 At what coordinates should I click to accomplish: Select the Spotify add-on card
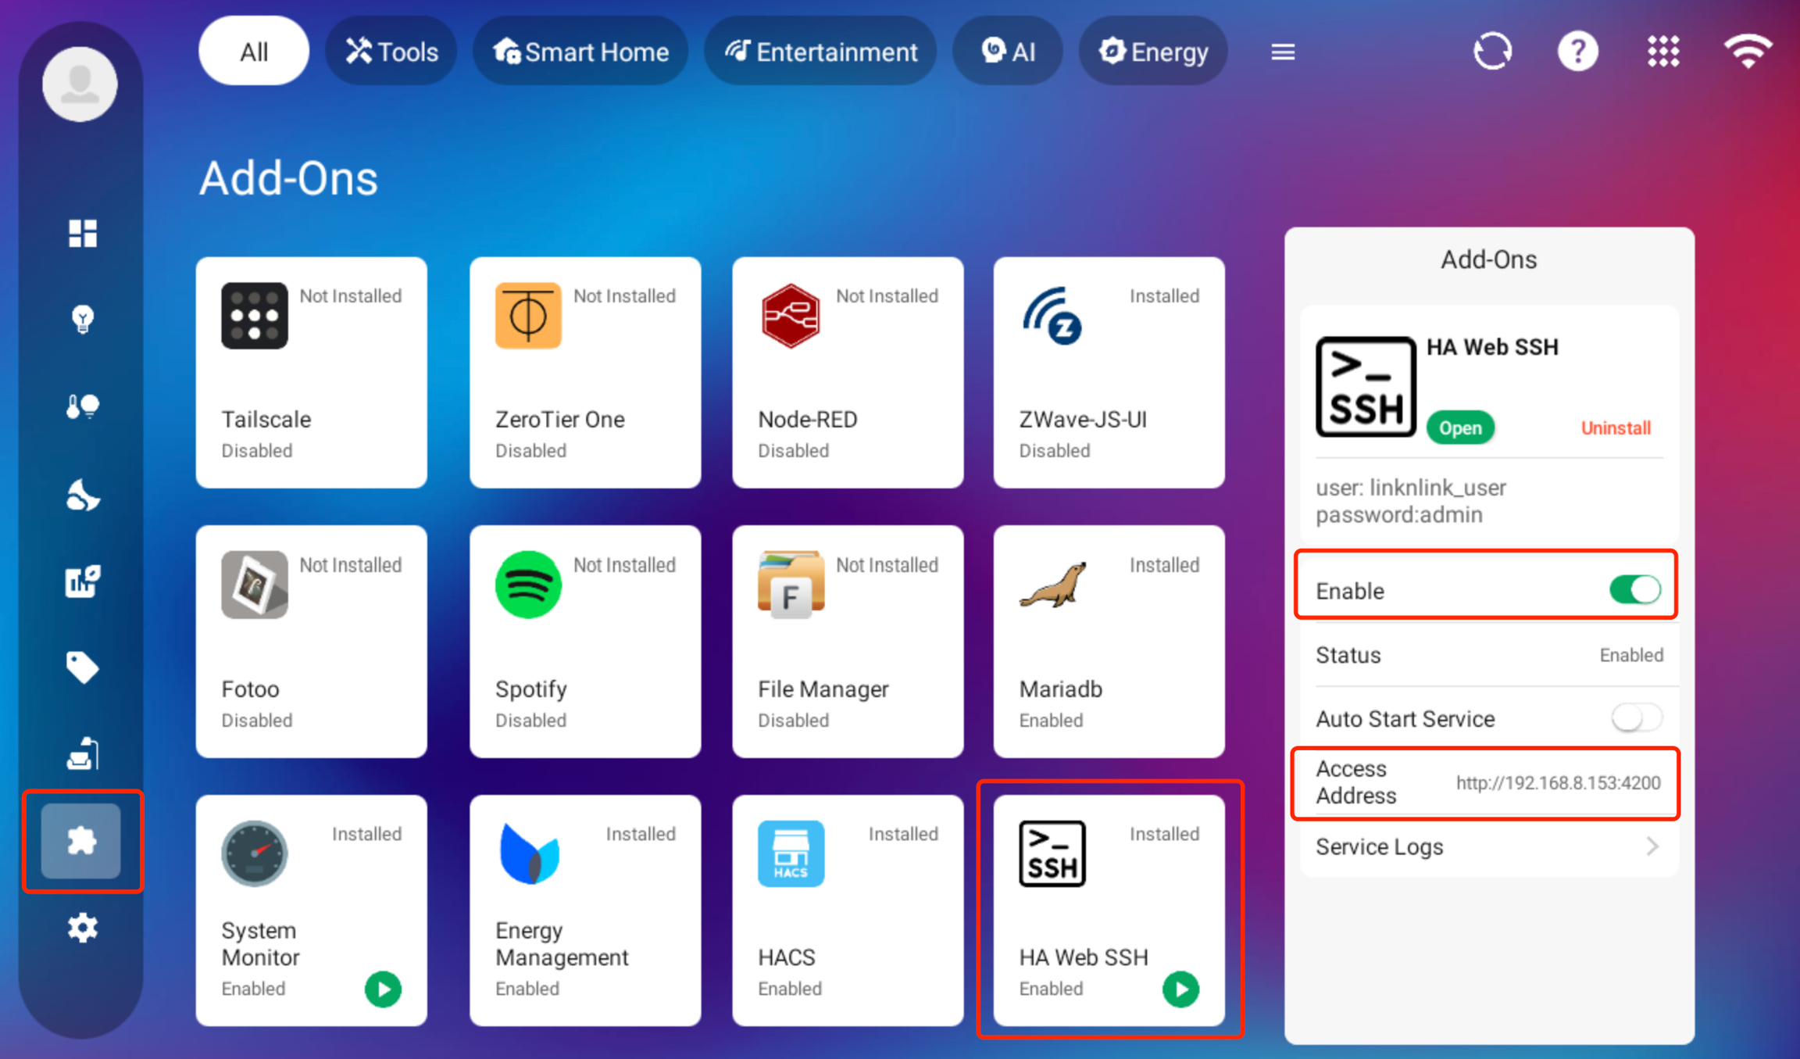click(584, 641)
